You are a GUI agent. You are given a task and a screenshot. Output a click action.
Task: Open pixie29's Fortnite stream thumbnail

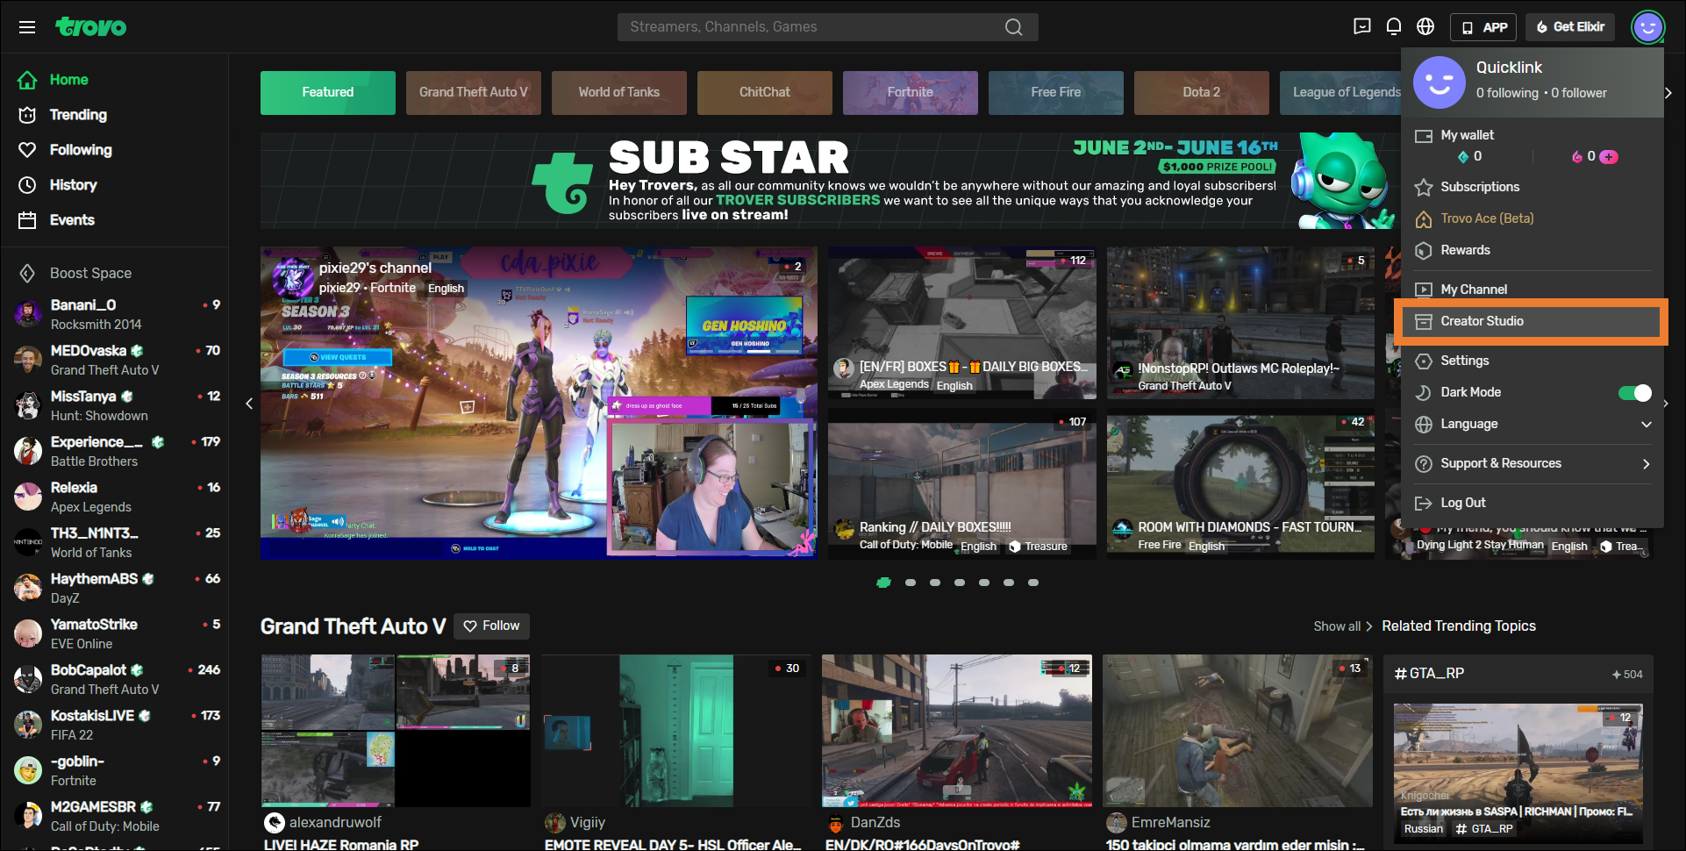[x=539, y=403]
